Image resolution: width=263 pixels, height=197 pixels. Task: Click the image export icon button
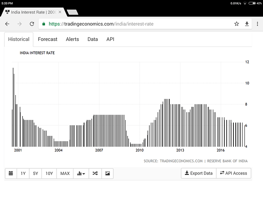107,173
